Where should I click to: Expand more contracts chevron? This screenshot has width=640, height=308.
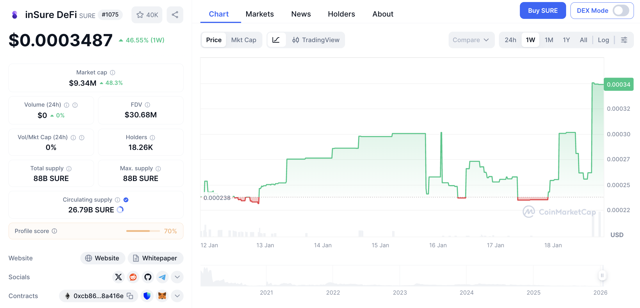pyautogui.click(x=177, y=296)
